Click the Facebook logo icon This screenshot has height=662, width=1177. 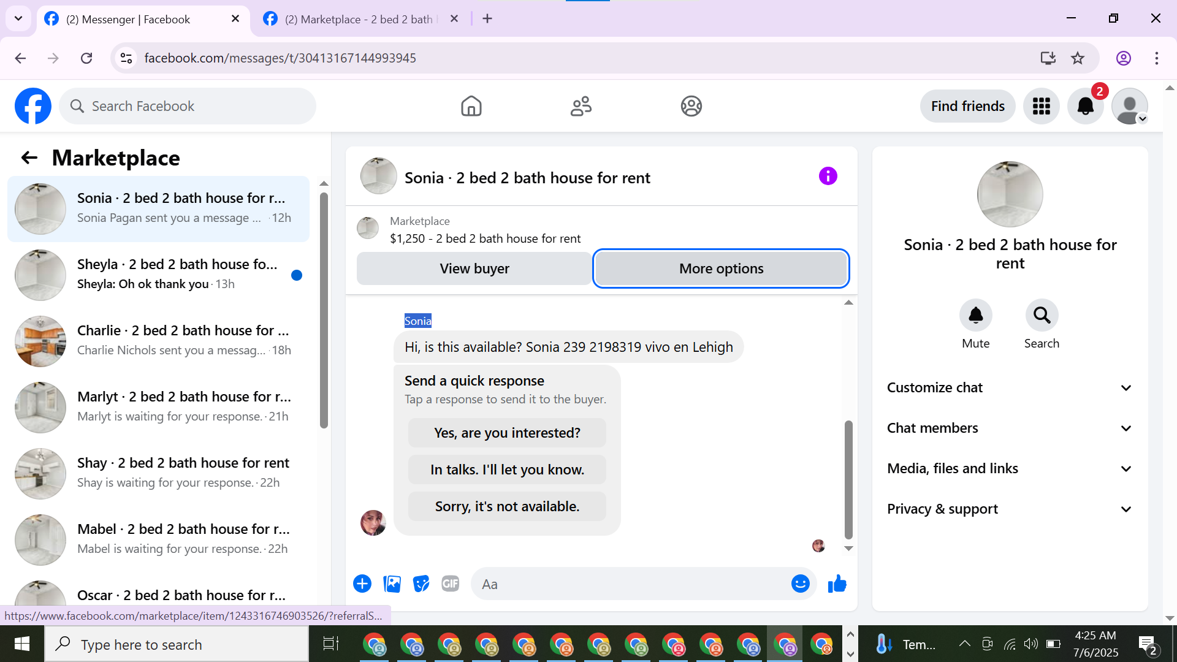(33, 106)
